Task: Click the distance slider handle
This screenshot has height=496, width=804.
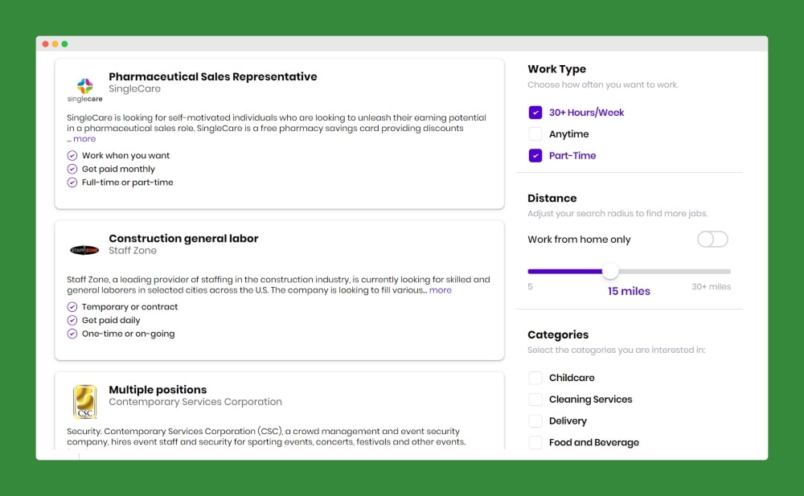Action: pos(610,272)
